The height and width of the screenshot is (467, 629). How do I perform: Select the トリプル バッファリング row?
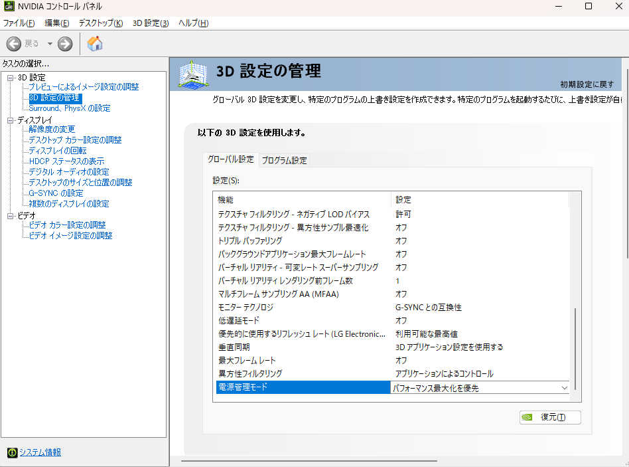click(392, 241)
